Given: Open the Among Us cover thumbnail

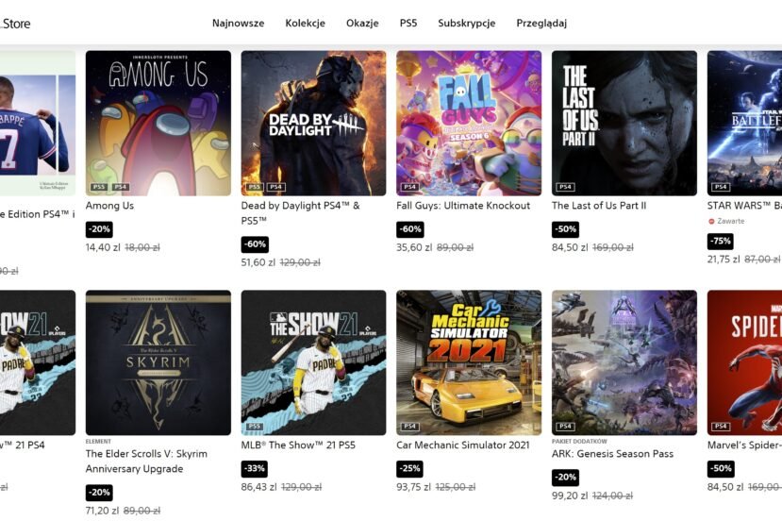Looking at the screenshot, I should [158, 123].
